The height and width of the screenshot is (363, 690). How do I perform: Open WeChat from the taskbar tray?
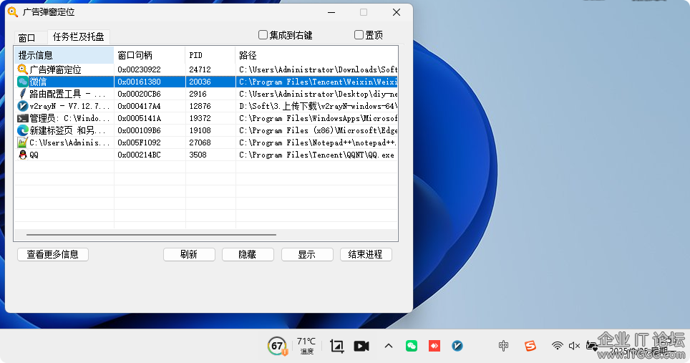click(x=412, y=346)
